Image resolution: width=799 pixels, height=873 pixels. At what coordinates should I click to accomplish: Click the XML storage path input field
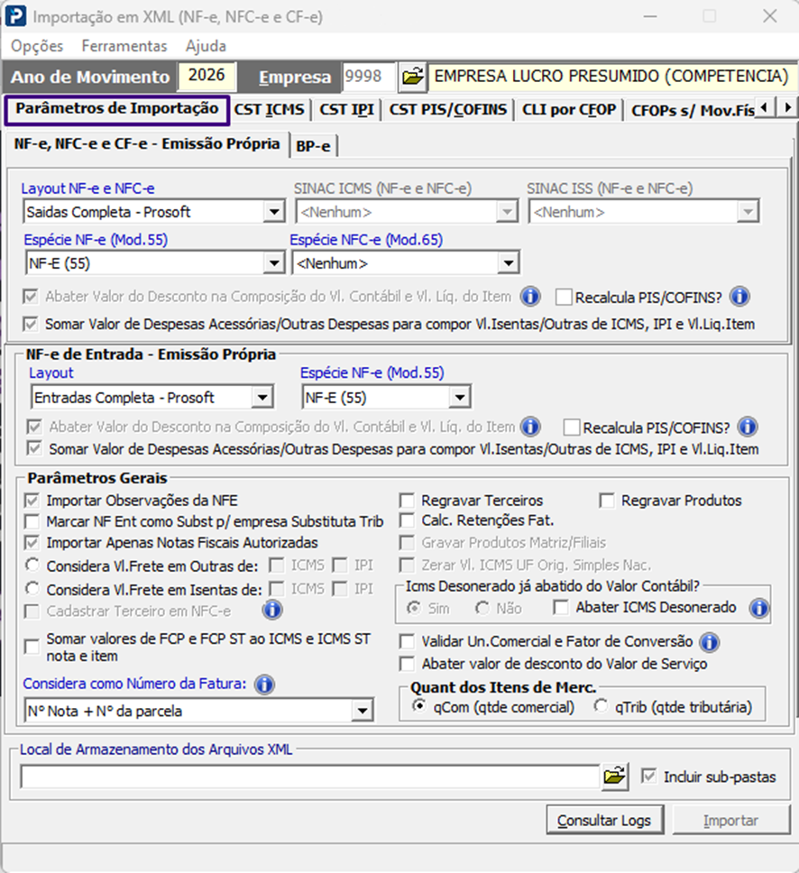pyautogui.click(x=310, y=777)
